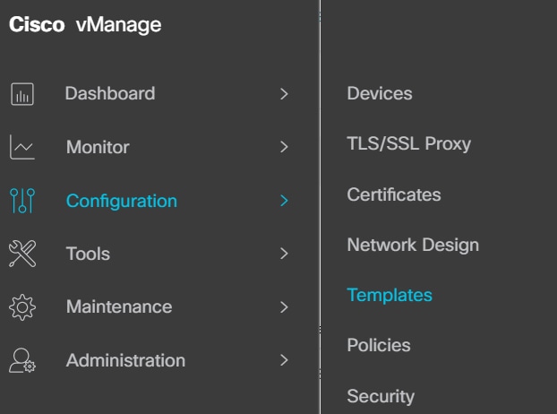Open the Maintenance menu item
The height and width of the screenshot is (414, 557).
pyautogui.click(x=119, y=306)
